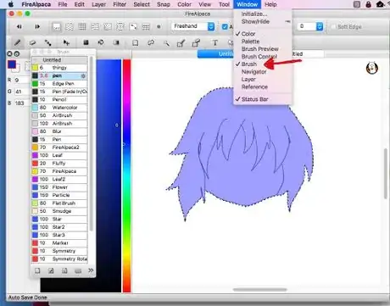
Task: Open the Snap menu
Action: (x=164, y=4)
